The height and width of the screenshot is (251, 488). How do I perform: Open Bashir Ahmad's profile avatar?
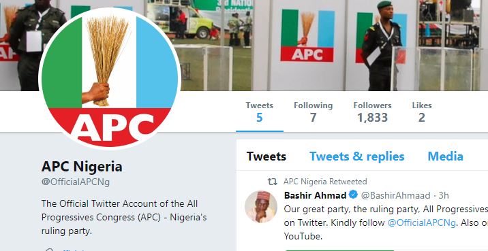[x=261, y=207]
